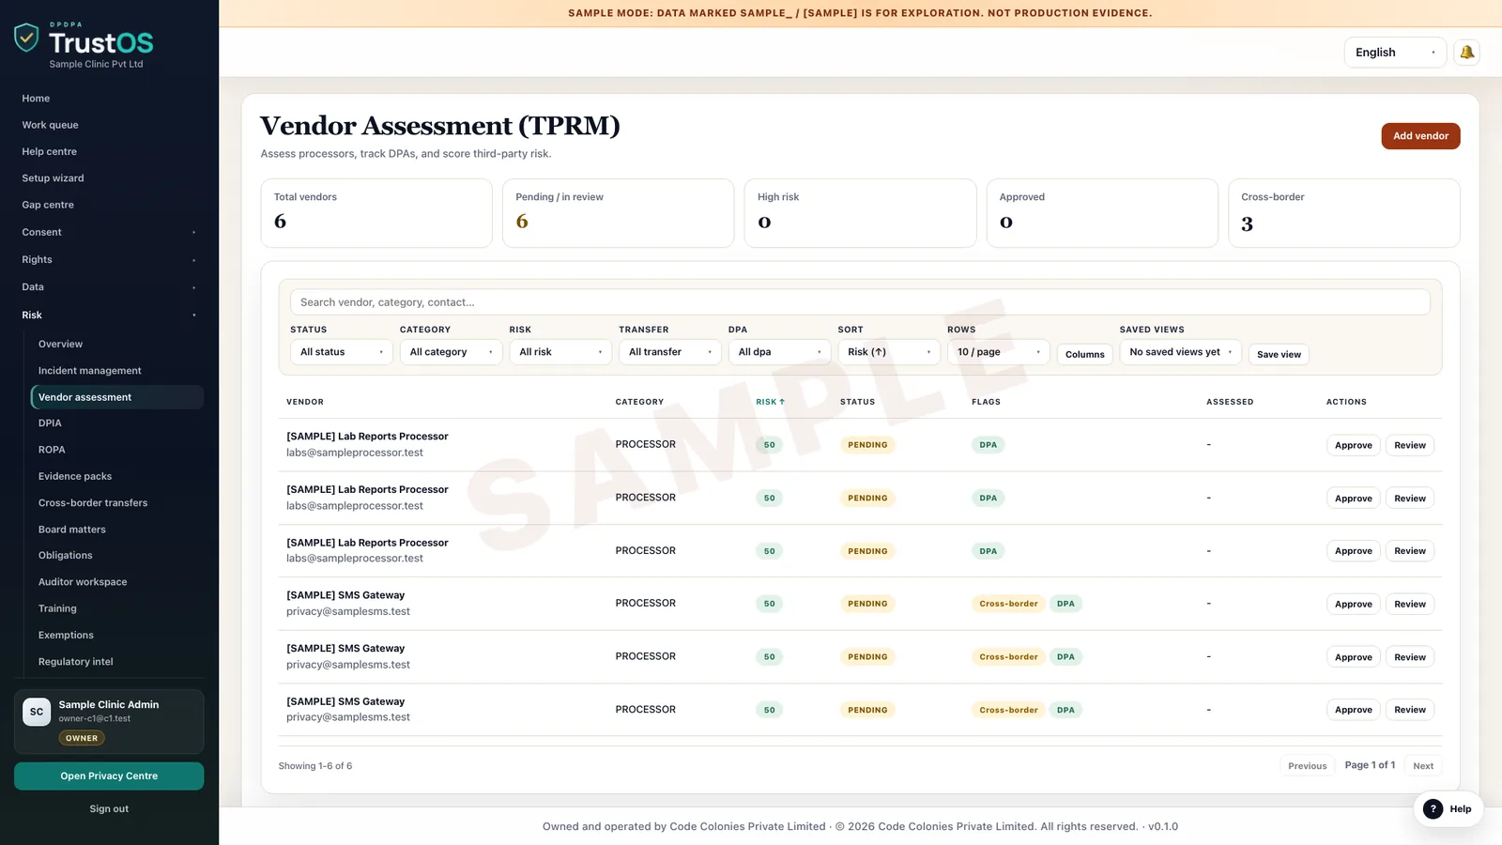
Task: Click the Help question mark button
Action: [x=1448, y=808]
